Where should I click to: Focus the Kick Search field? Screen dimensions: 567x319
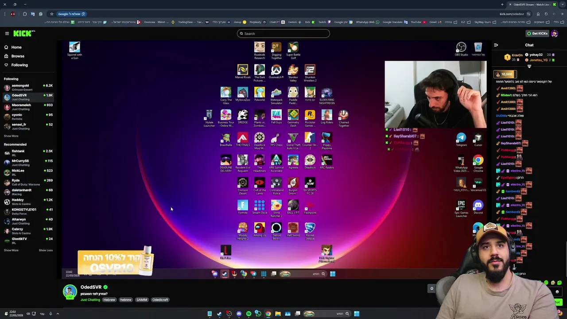[x=283, y=34]
